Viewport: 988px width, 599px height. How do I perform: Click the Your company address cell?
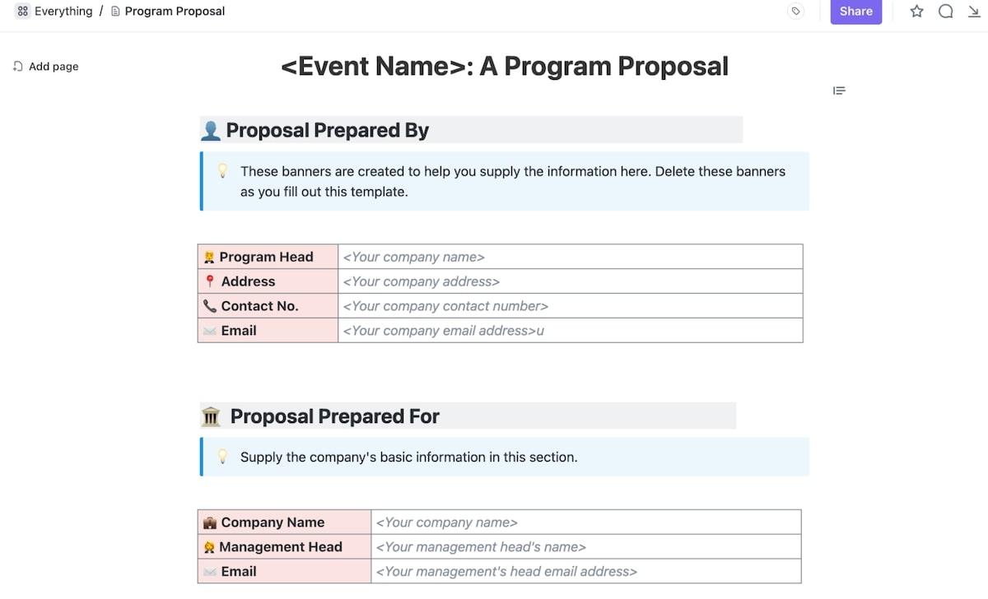pyautogui.click(x=570, y=281)
